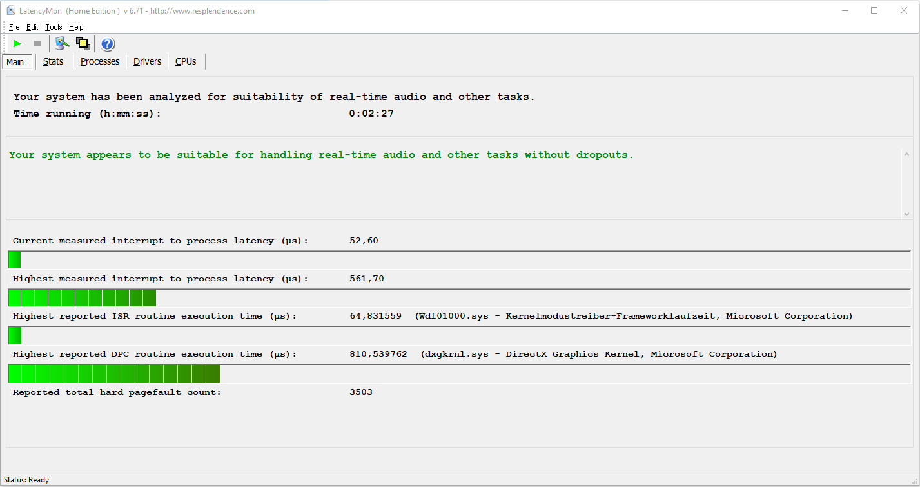
Task: Switch to the Stats tab
Action: (54, 61)
